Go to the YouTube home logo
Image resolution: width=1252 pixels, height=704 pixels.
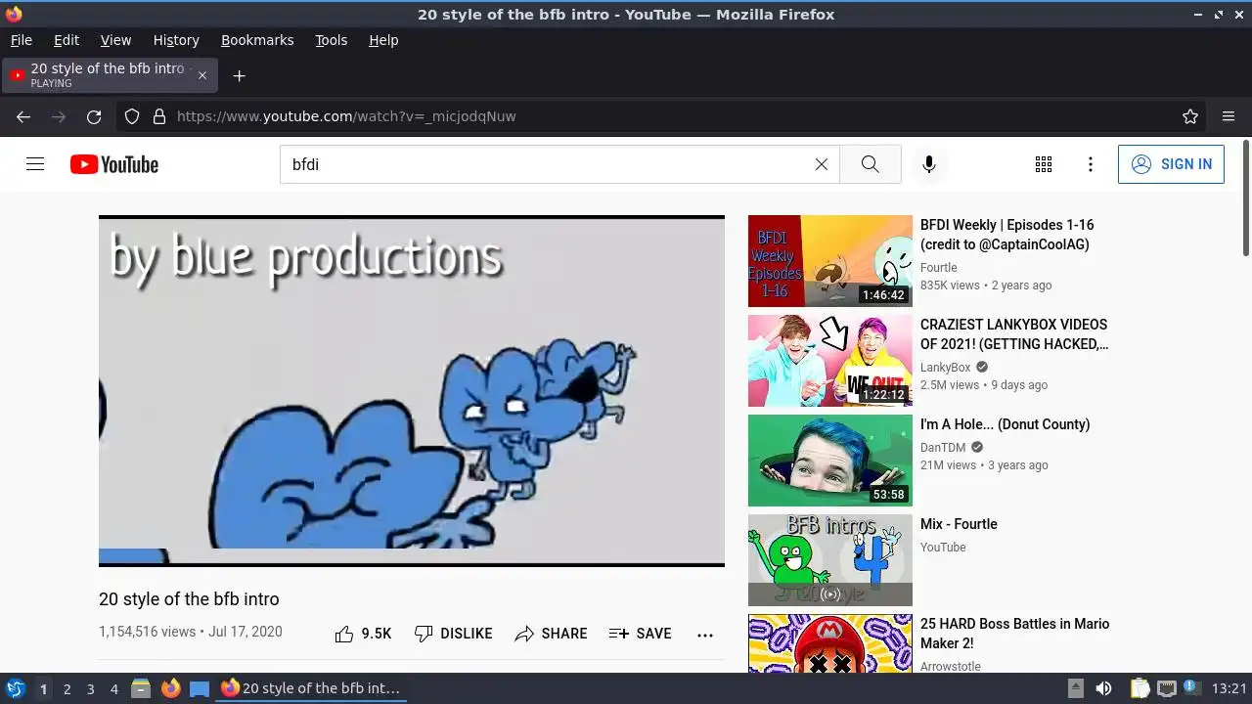coord(114,164)
